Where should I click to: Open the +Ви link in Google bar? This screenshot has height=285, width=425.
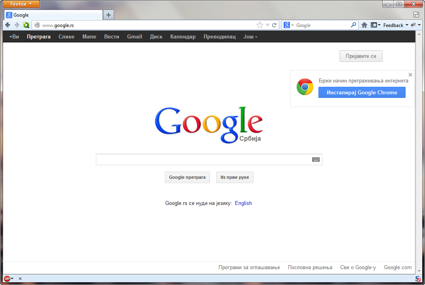point(14,36)
